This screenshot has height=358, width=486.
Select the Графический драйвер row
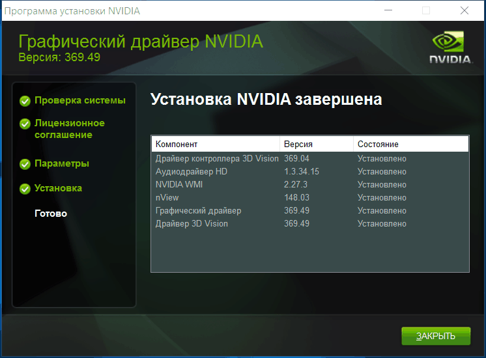(310, 211)
